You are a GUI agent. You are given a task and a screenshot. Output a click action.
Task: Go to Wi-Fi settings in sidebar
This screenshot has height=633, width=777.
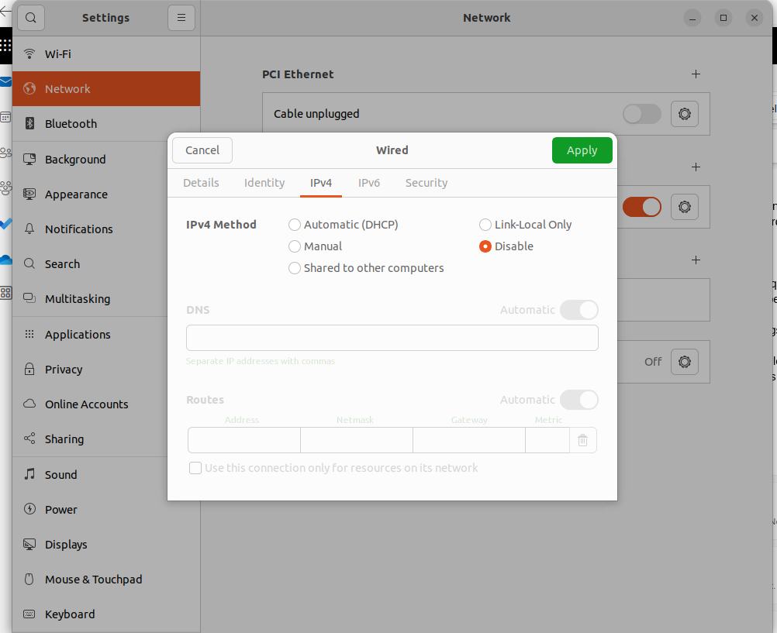pos(57,54)
